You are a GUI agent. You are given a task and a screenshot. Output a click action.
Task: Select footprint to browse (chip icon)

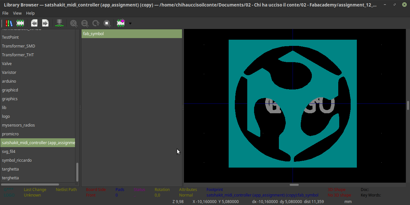pos(20,23)
